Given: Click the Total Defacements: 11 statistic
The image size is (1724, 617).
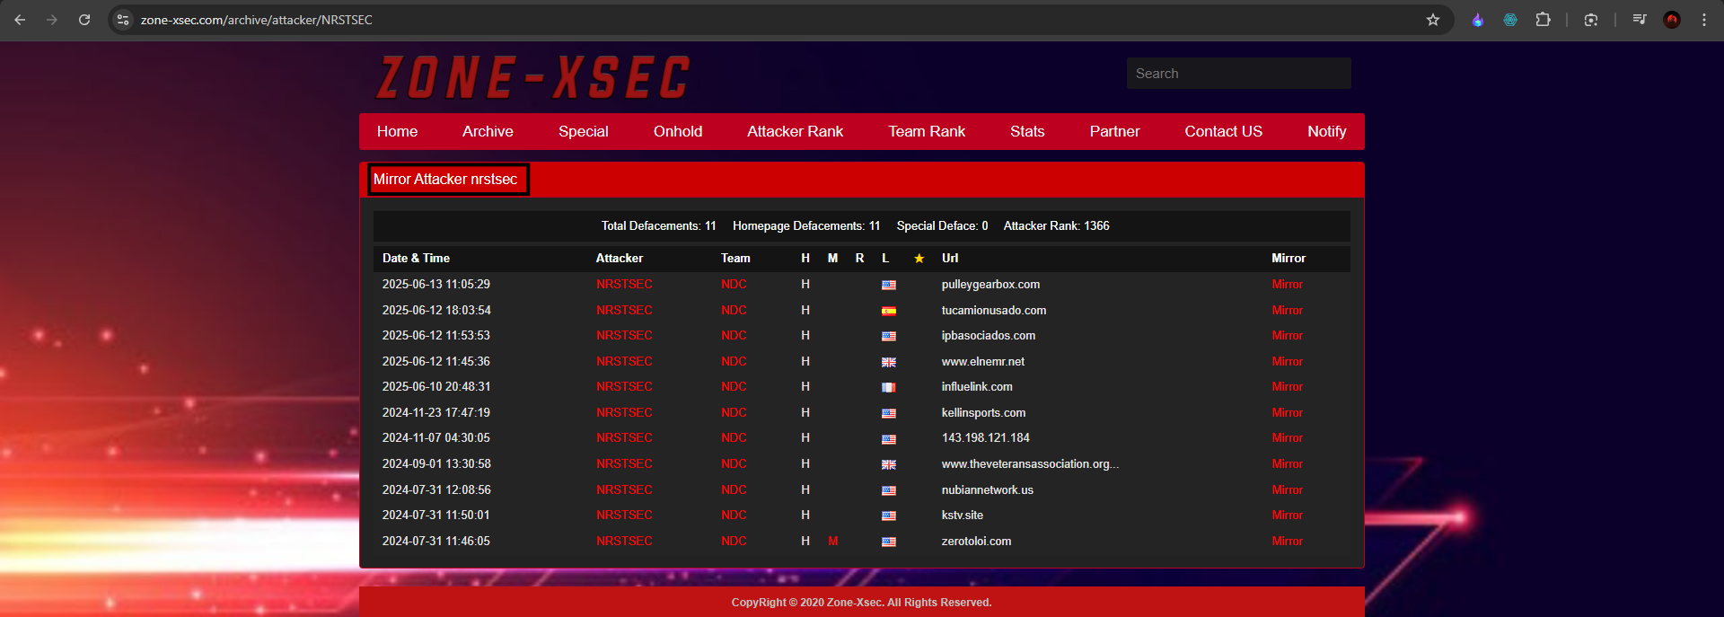Looking at the screenshot, I should (x=659, y=225).
